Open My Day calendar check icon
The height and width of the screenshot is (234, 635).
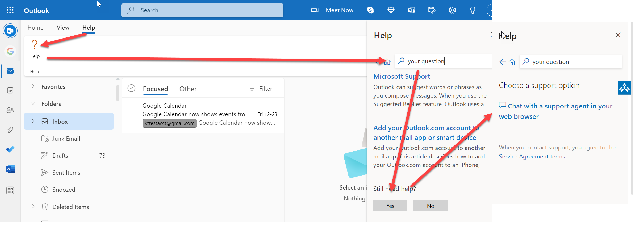point(432,10)
